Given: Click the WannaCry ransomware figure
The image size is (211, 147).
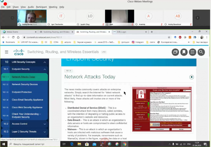Looking at the screenshot, I should [x=162, y=109].
